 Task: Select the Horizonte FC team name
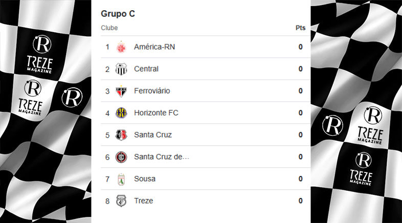pyautogui.click(x=156, y=113)
